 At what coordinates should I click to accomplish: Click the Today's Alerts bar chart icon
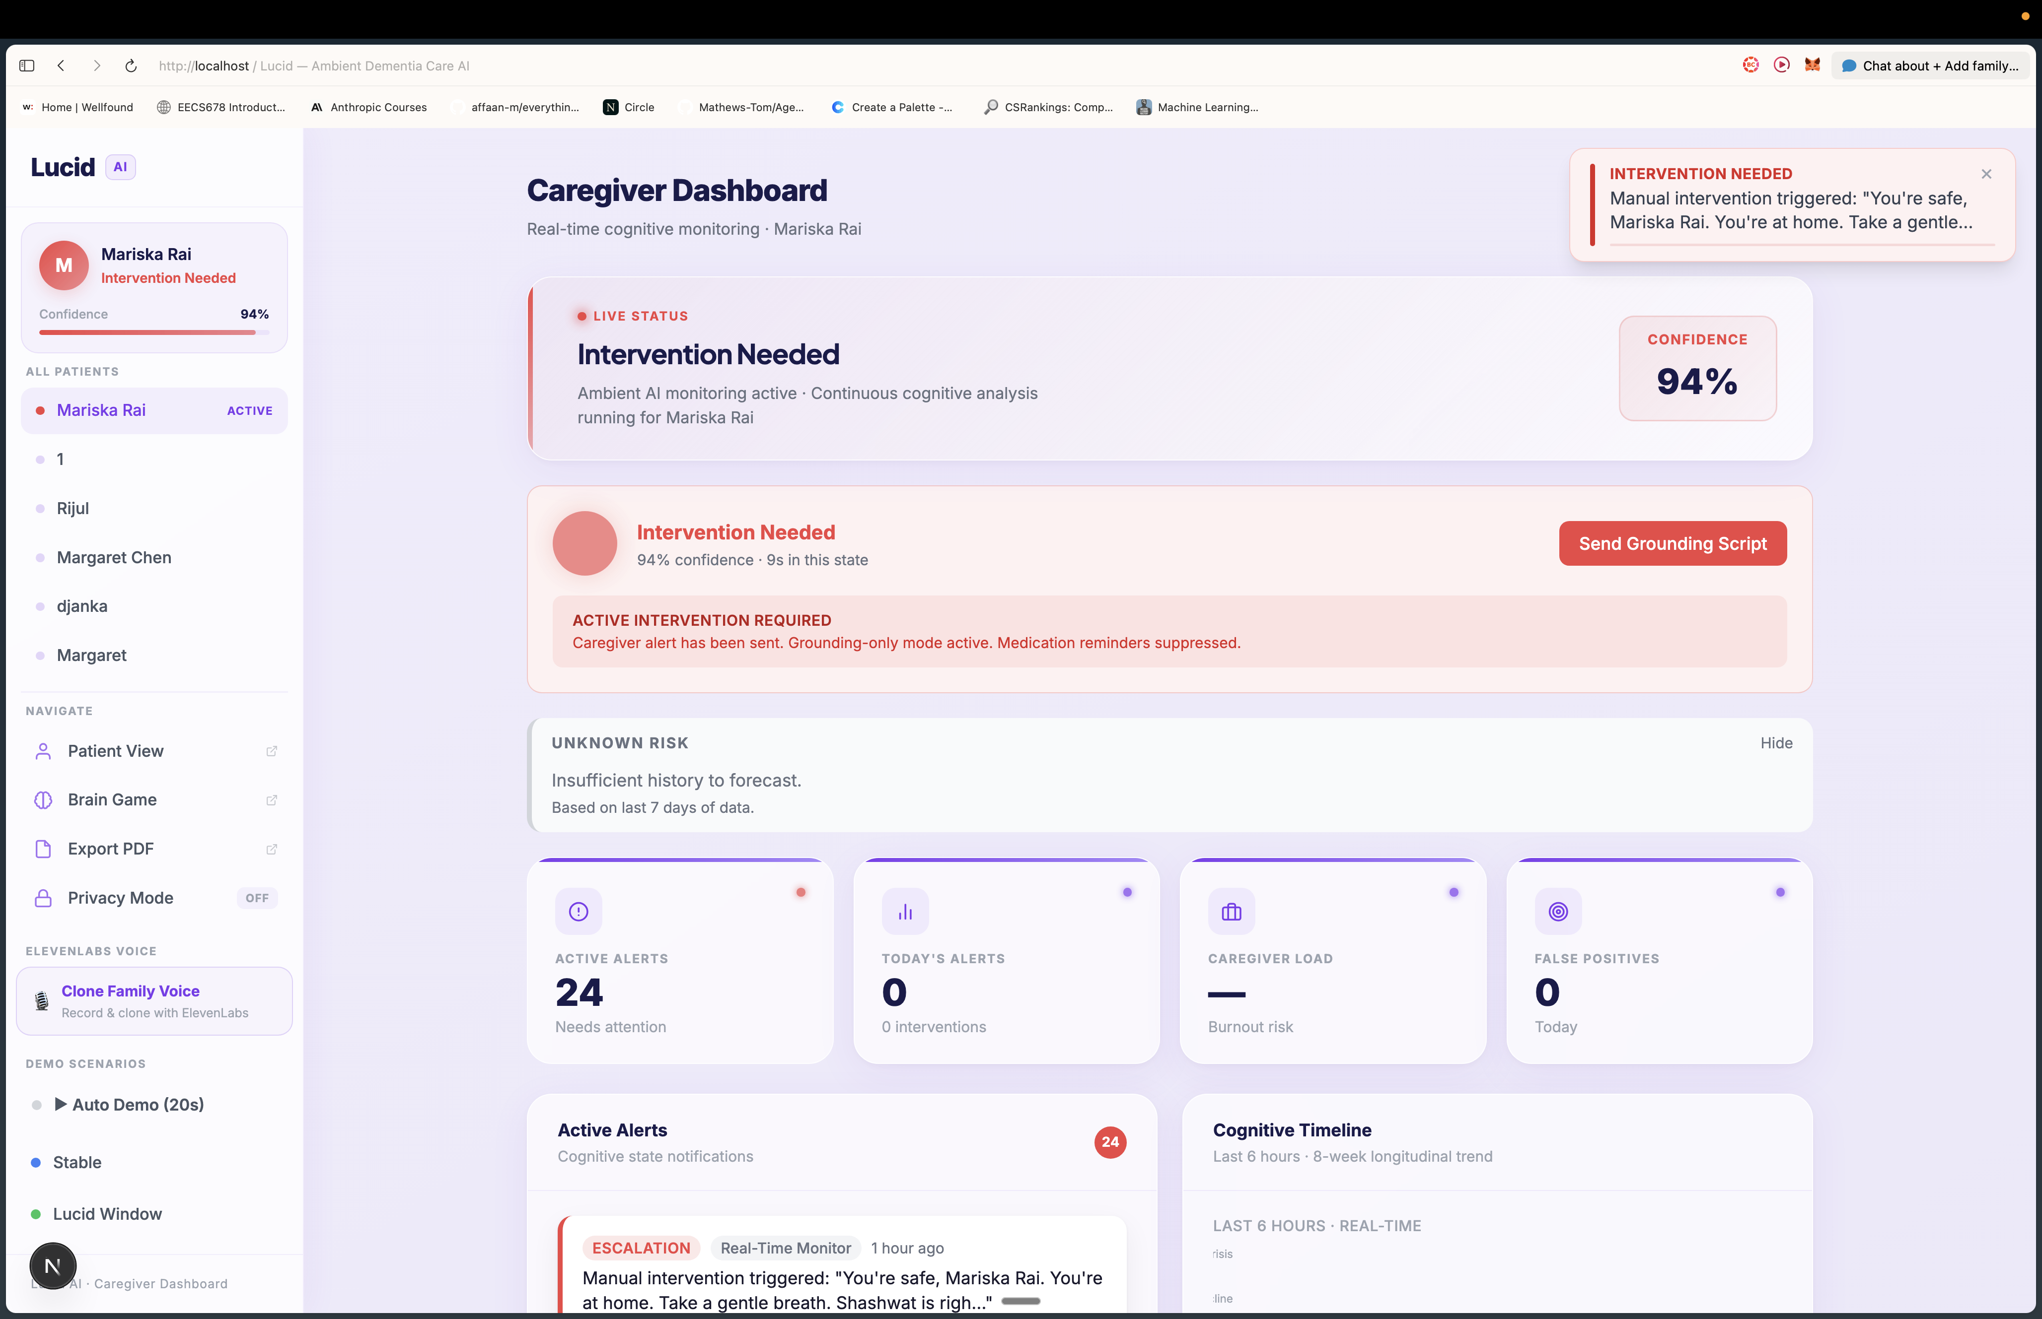[x=905, y=911]
